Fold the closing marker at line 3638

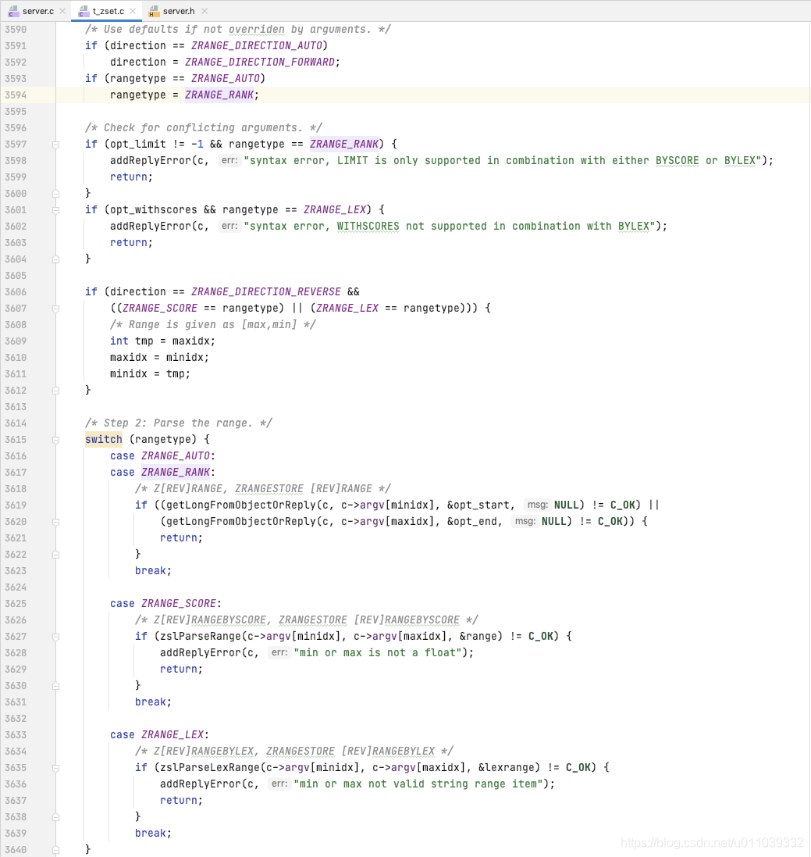pyautogui.click(x=55, y=817)
